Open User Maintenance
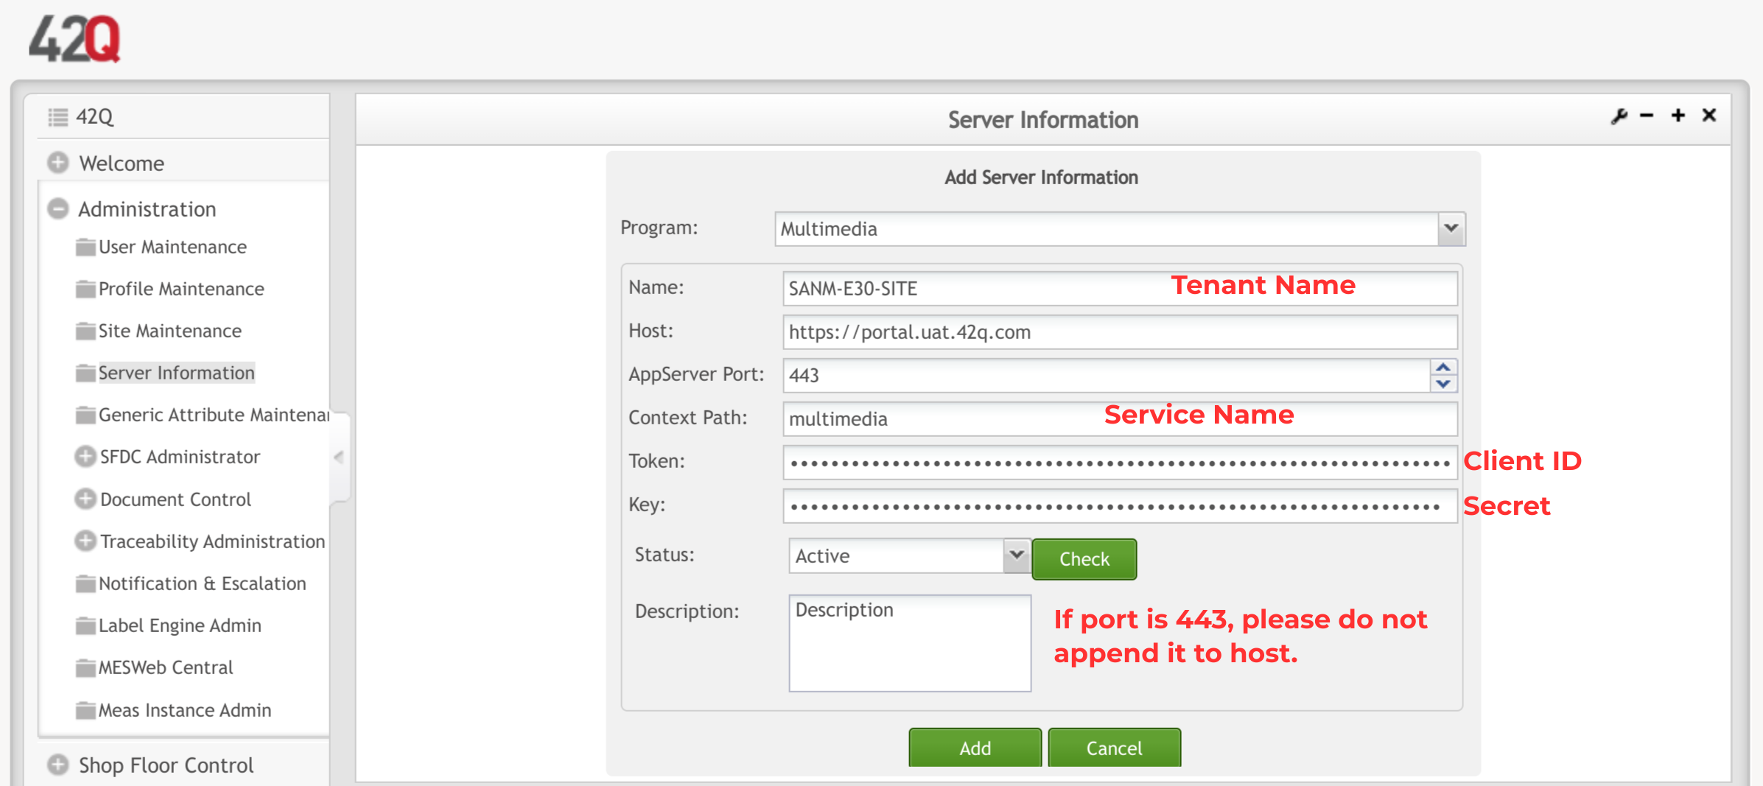The width and height of the screenshot is (1763, 786). pos(172,247)
